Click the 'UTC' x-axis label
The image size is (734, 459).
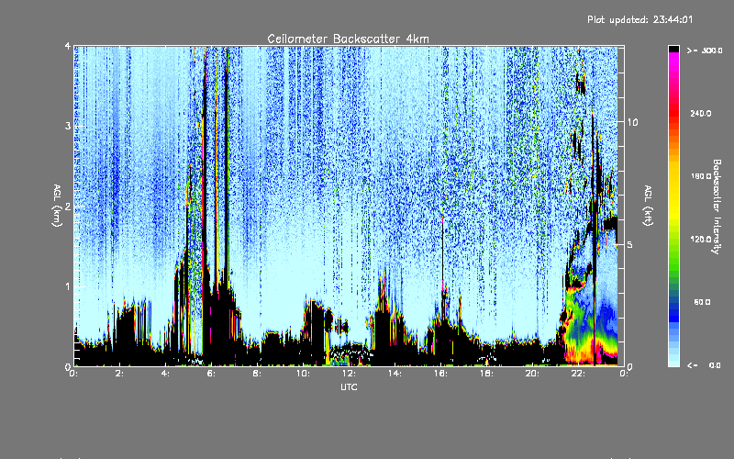(349, 386)
